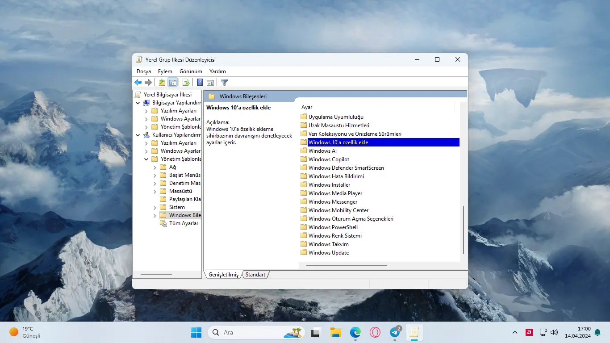This screenshot has height=343, width=610.
Task: Select Yerel Bilgisayar İlkesi root node
Action: (x=167, y=95)
